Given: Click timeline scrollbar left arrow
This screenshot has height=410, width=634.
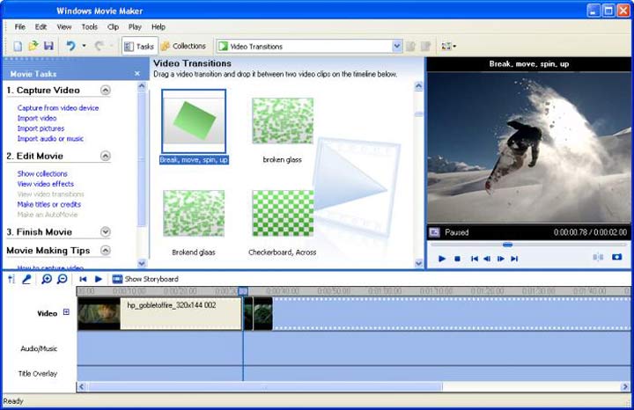Looking at the screenshot, I should tap(81, 386).
